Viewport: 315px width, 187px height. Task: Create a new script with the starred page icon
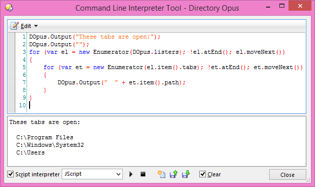161,174
